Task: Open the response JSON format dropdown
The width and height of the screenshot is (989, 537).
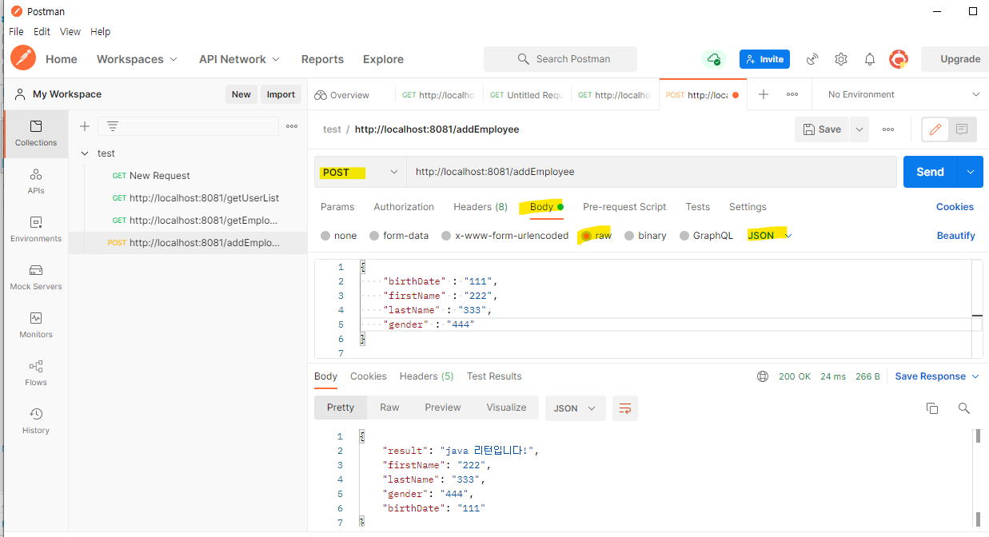Action: point(575,408)
